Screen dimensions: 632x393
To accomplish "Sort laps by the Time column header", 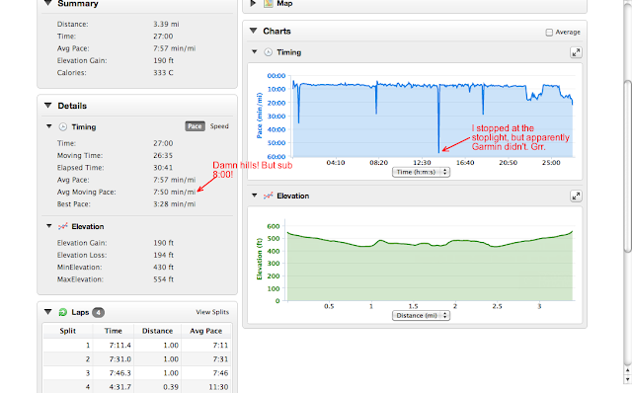I will click(x=114, y=331).
